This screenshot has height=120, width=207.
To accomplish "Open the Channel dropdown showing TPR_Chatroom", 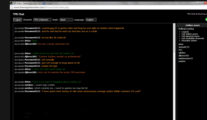I will [42, 20].
